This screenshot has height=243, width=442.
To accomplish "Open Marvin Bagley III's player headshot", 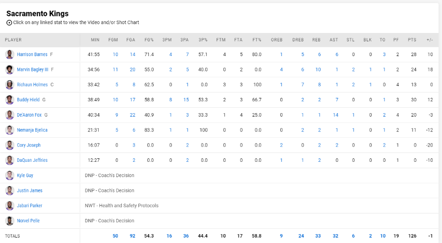I will click(x=10, y=69).
